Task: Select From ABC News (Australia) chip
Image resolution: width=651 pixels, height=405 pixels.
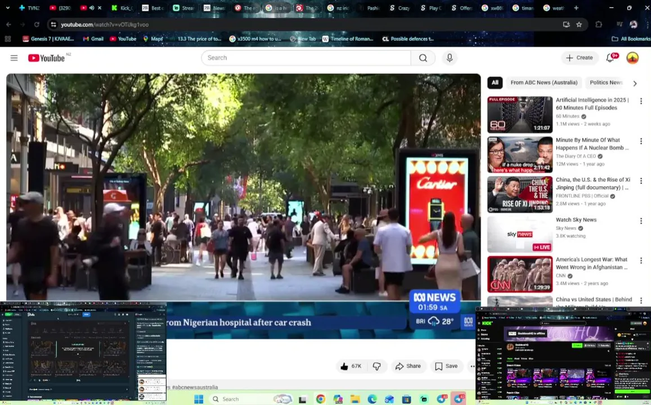Action: [x=544, y=83]
